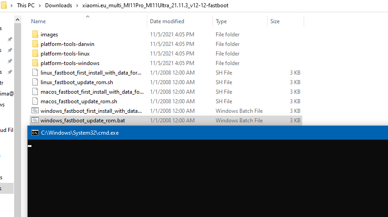The height and width of the screenshot is (217, 388).
Task: Select linux_fastboot_first_install_with_data file name
Action: point(91,73)
